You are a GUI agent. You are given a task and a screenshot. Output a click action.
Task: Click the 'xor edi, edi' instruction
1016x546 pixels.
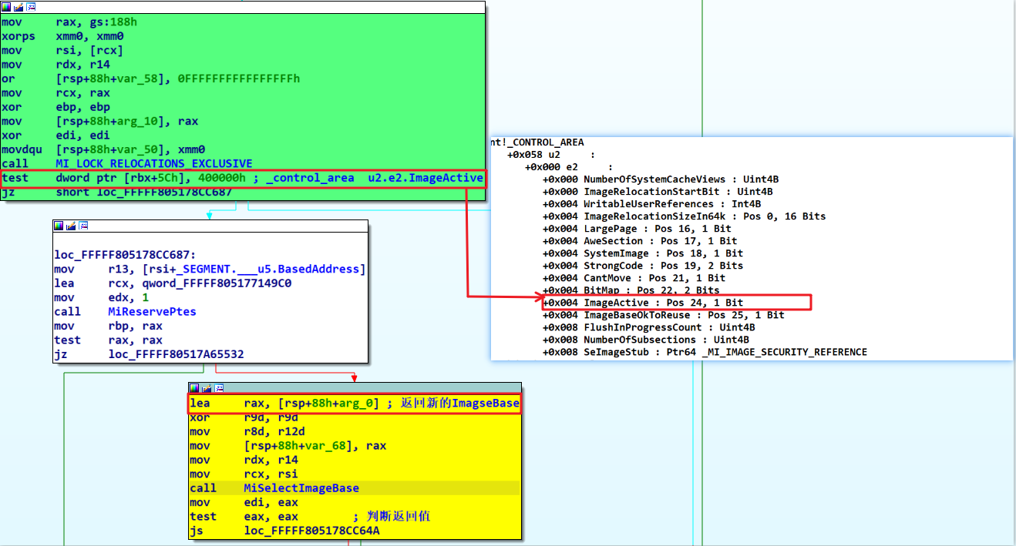pyautogui.click(x=56, y=136)
